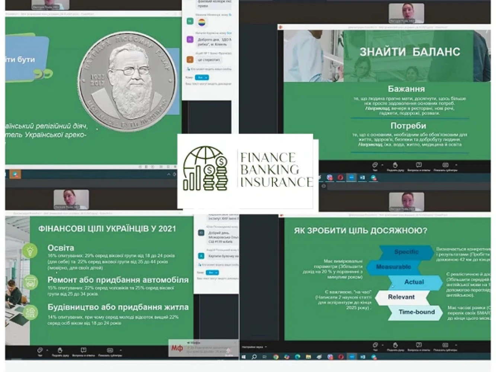Raise hand below the 'Знайти баланс' slide
The image size is (496, 372).
(395, 166)
